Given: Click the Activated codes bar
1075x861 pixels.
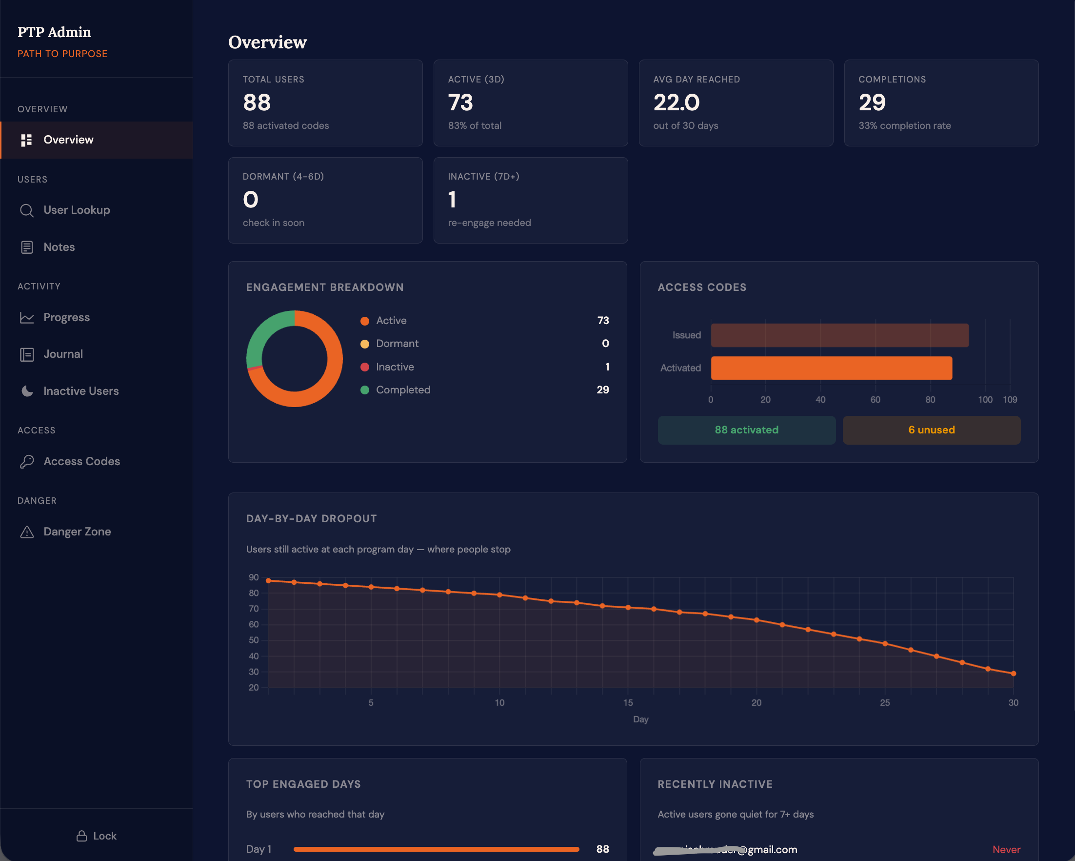Looking at the screenshot, I should pos(831,368).
